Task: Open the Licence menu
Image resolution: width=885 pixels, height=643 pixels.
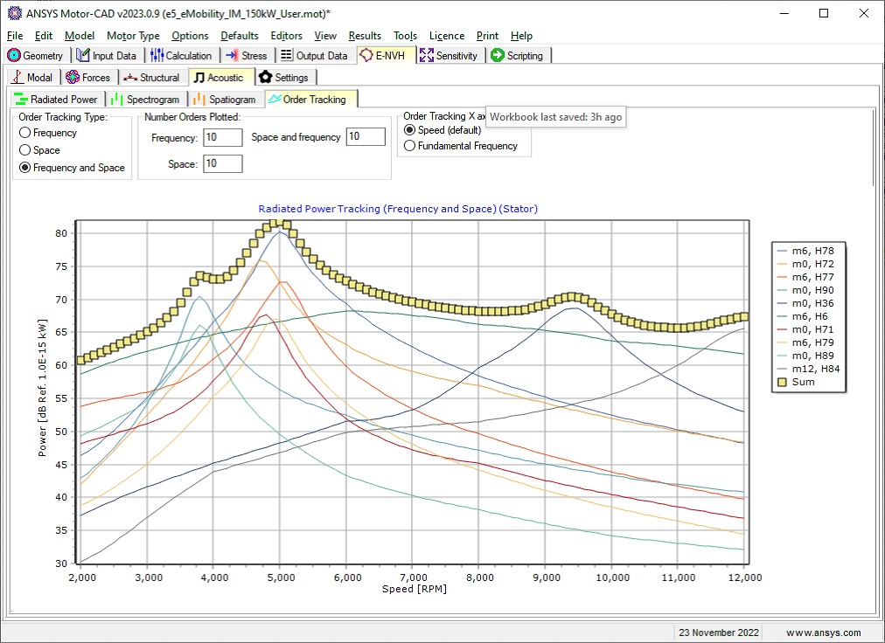Action: (447, 36)
